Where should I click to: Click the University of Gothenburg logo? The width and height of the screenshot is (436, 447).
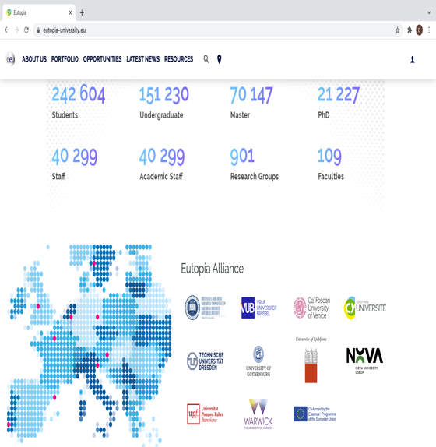258,361
